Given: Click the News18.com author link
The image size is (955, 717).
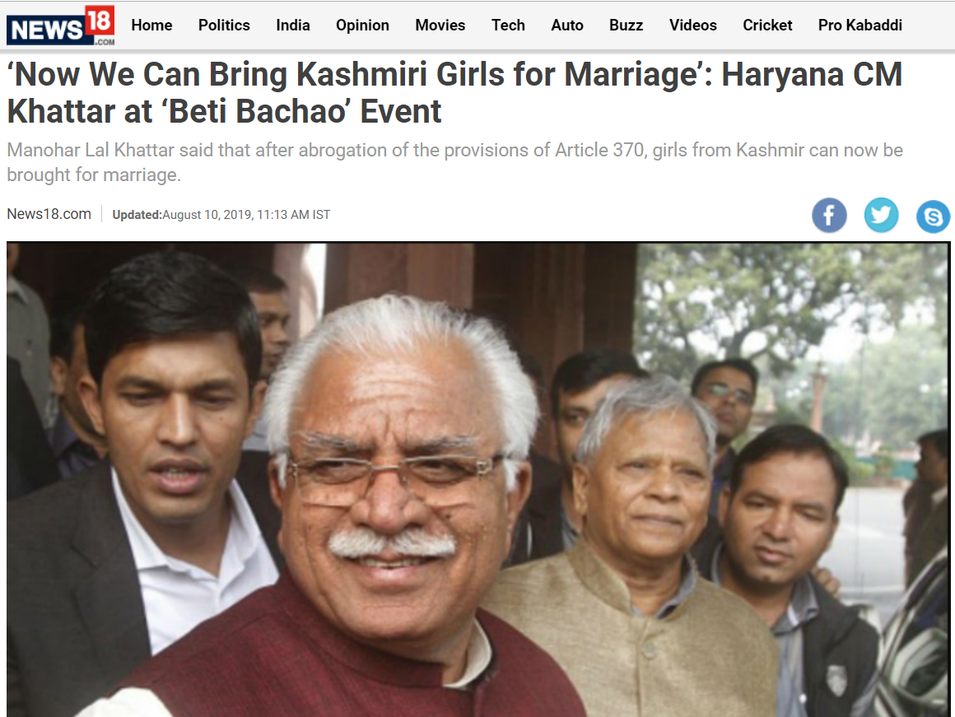Looking at the screenshot, I should click(x=49, y=214).
